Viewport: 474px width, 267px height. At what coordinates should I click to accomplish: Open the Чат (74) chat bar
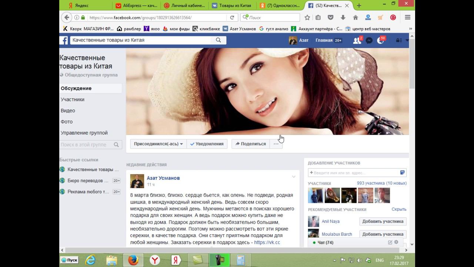pyautogui.click(x=326, y=243)
